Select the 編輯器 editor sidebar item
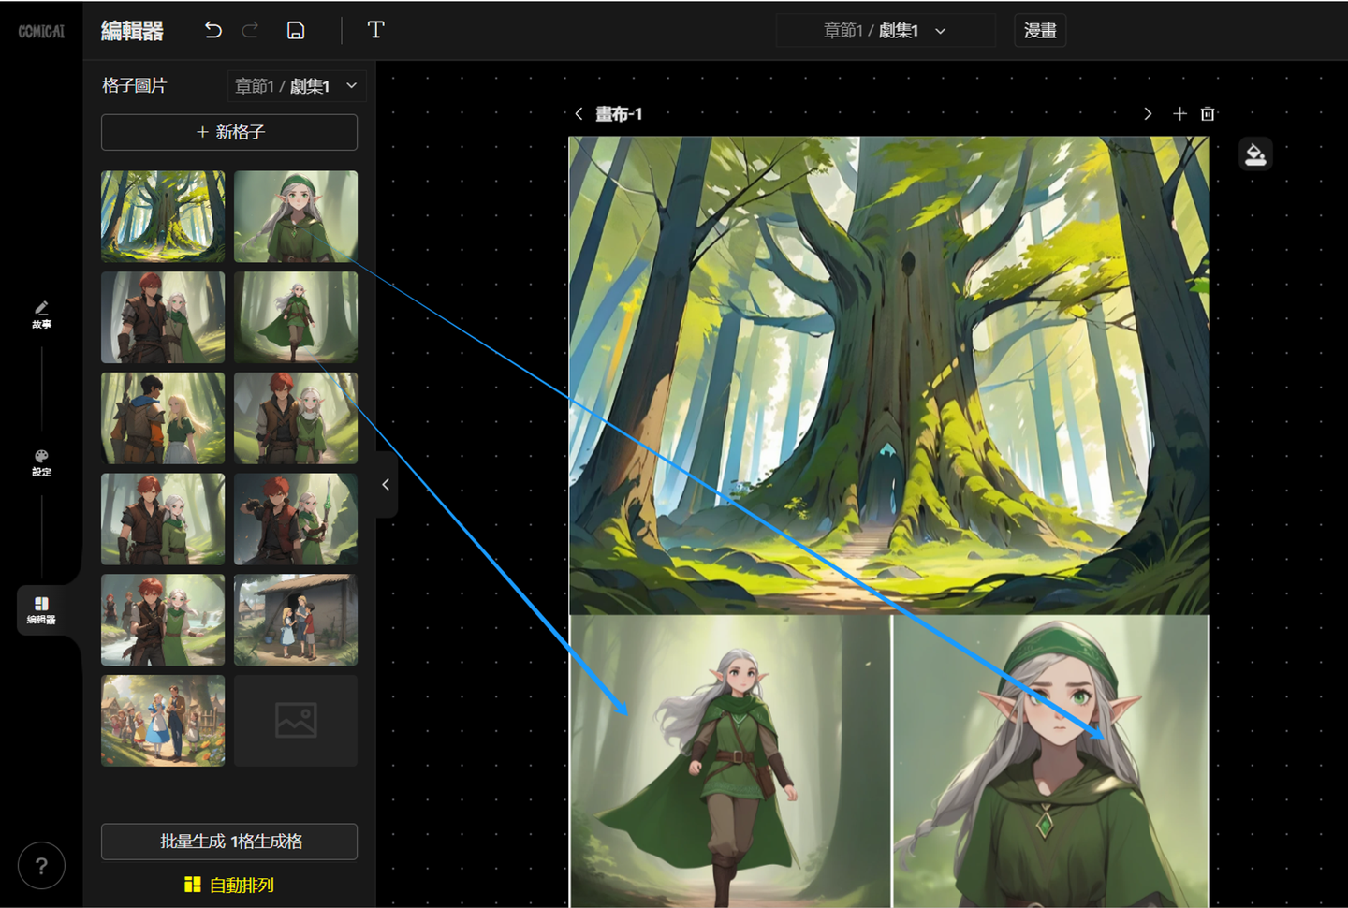Viewport: 1348px width, 908px height. pyautogui.click(x=41, y=610)
